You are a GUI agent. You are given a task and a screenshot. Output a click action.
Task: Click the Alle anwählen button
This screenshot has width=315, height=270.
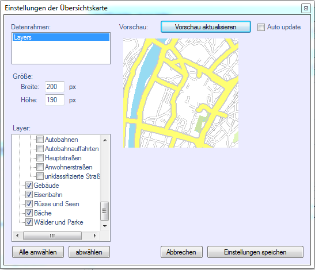coord(38,252)
